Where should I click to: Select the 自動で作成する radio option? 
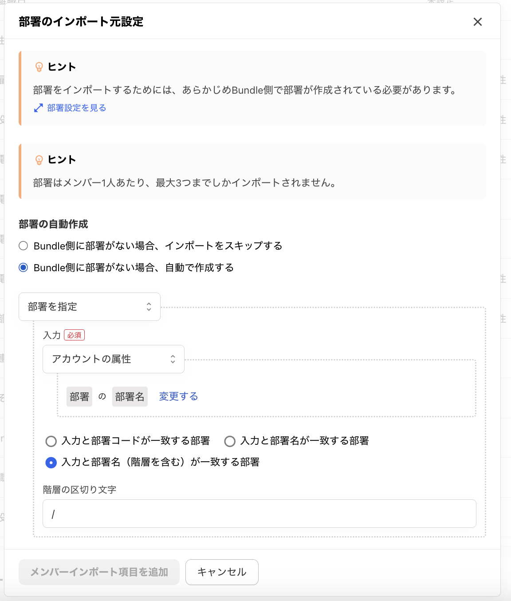[24, 268]
